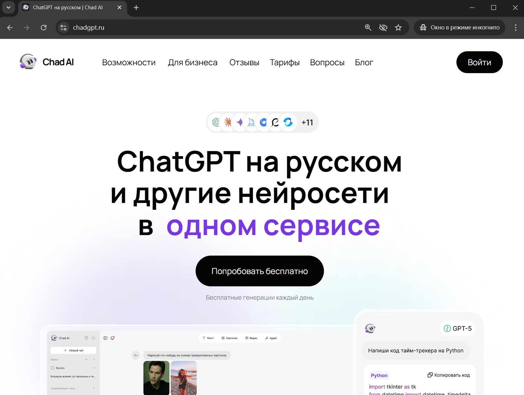Image resolution: width=524 pixels, height=395 pixels.
Task: Go to Отзывы section
Action: (x=244, y=63)
